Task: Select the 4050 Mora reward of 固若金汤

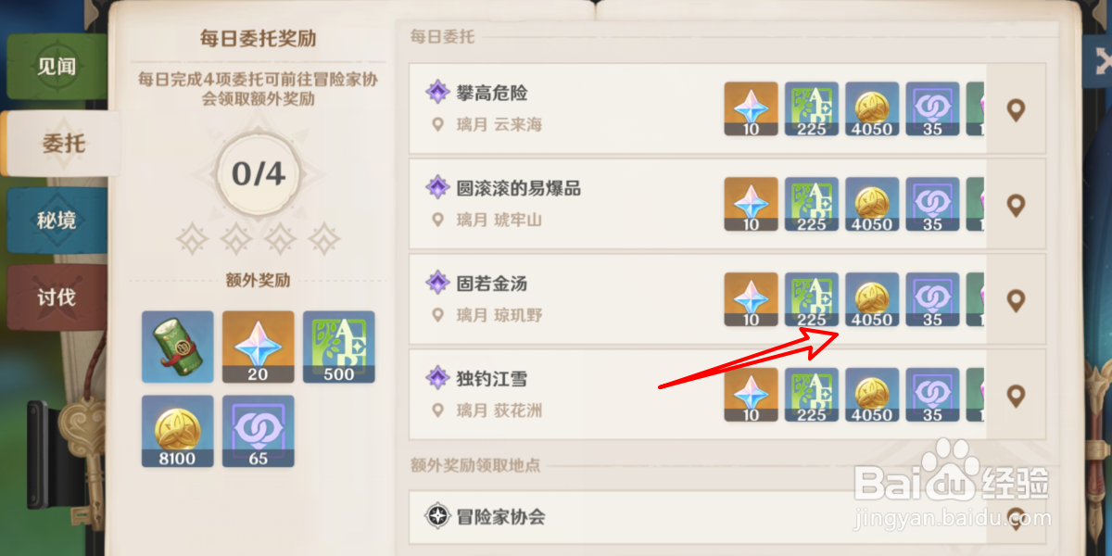Action: (x=872, y=300)
